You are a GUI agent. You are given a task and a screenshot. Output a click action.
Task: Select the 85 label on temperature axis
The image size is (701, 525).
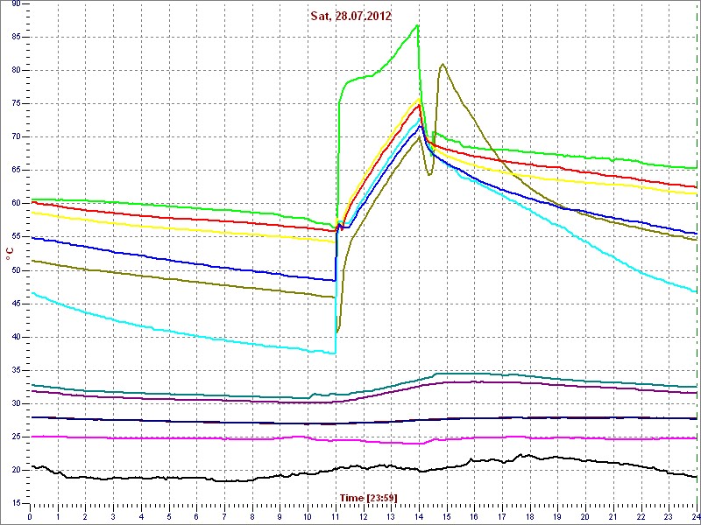tap(16, 37)
